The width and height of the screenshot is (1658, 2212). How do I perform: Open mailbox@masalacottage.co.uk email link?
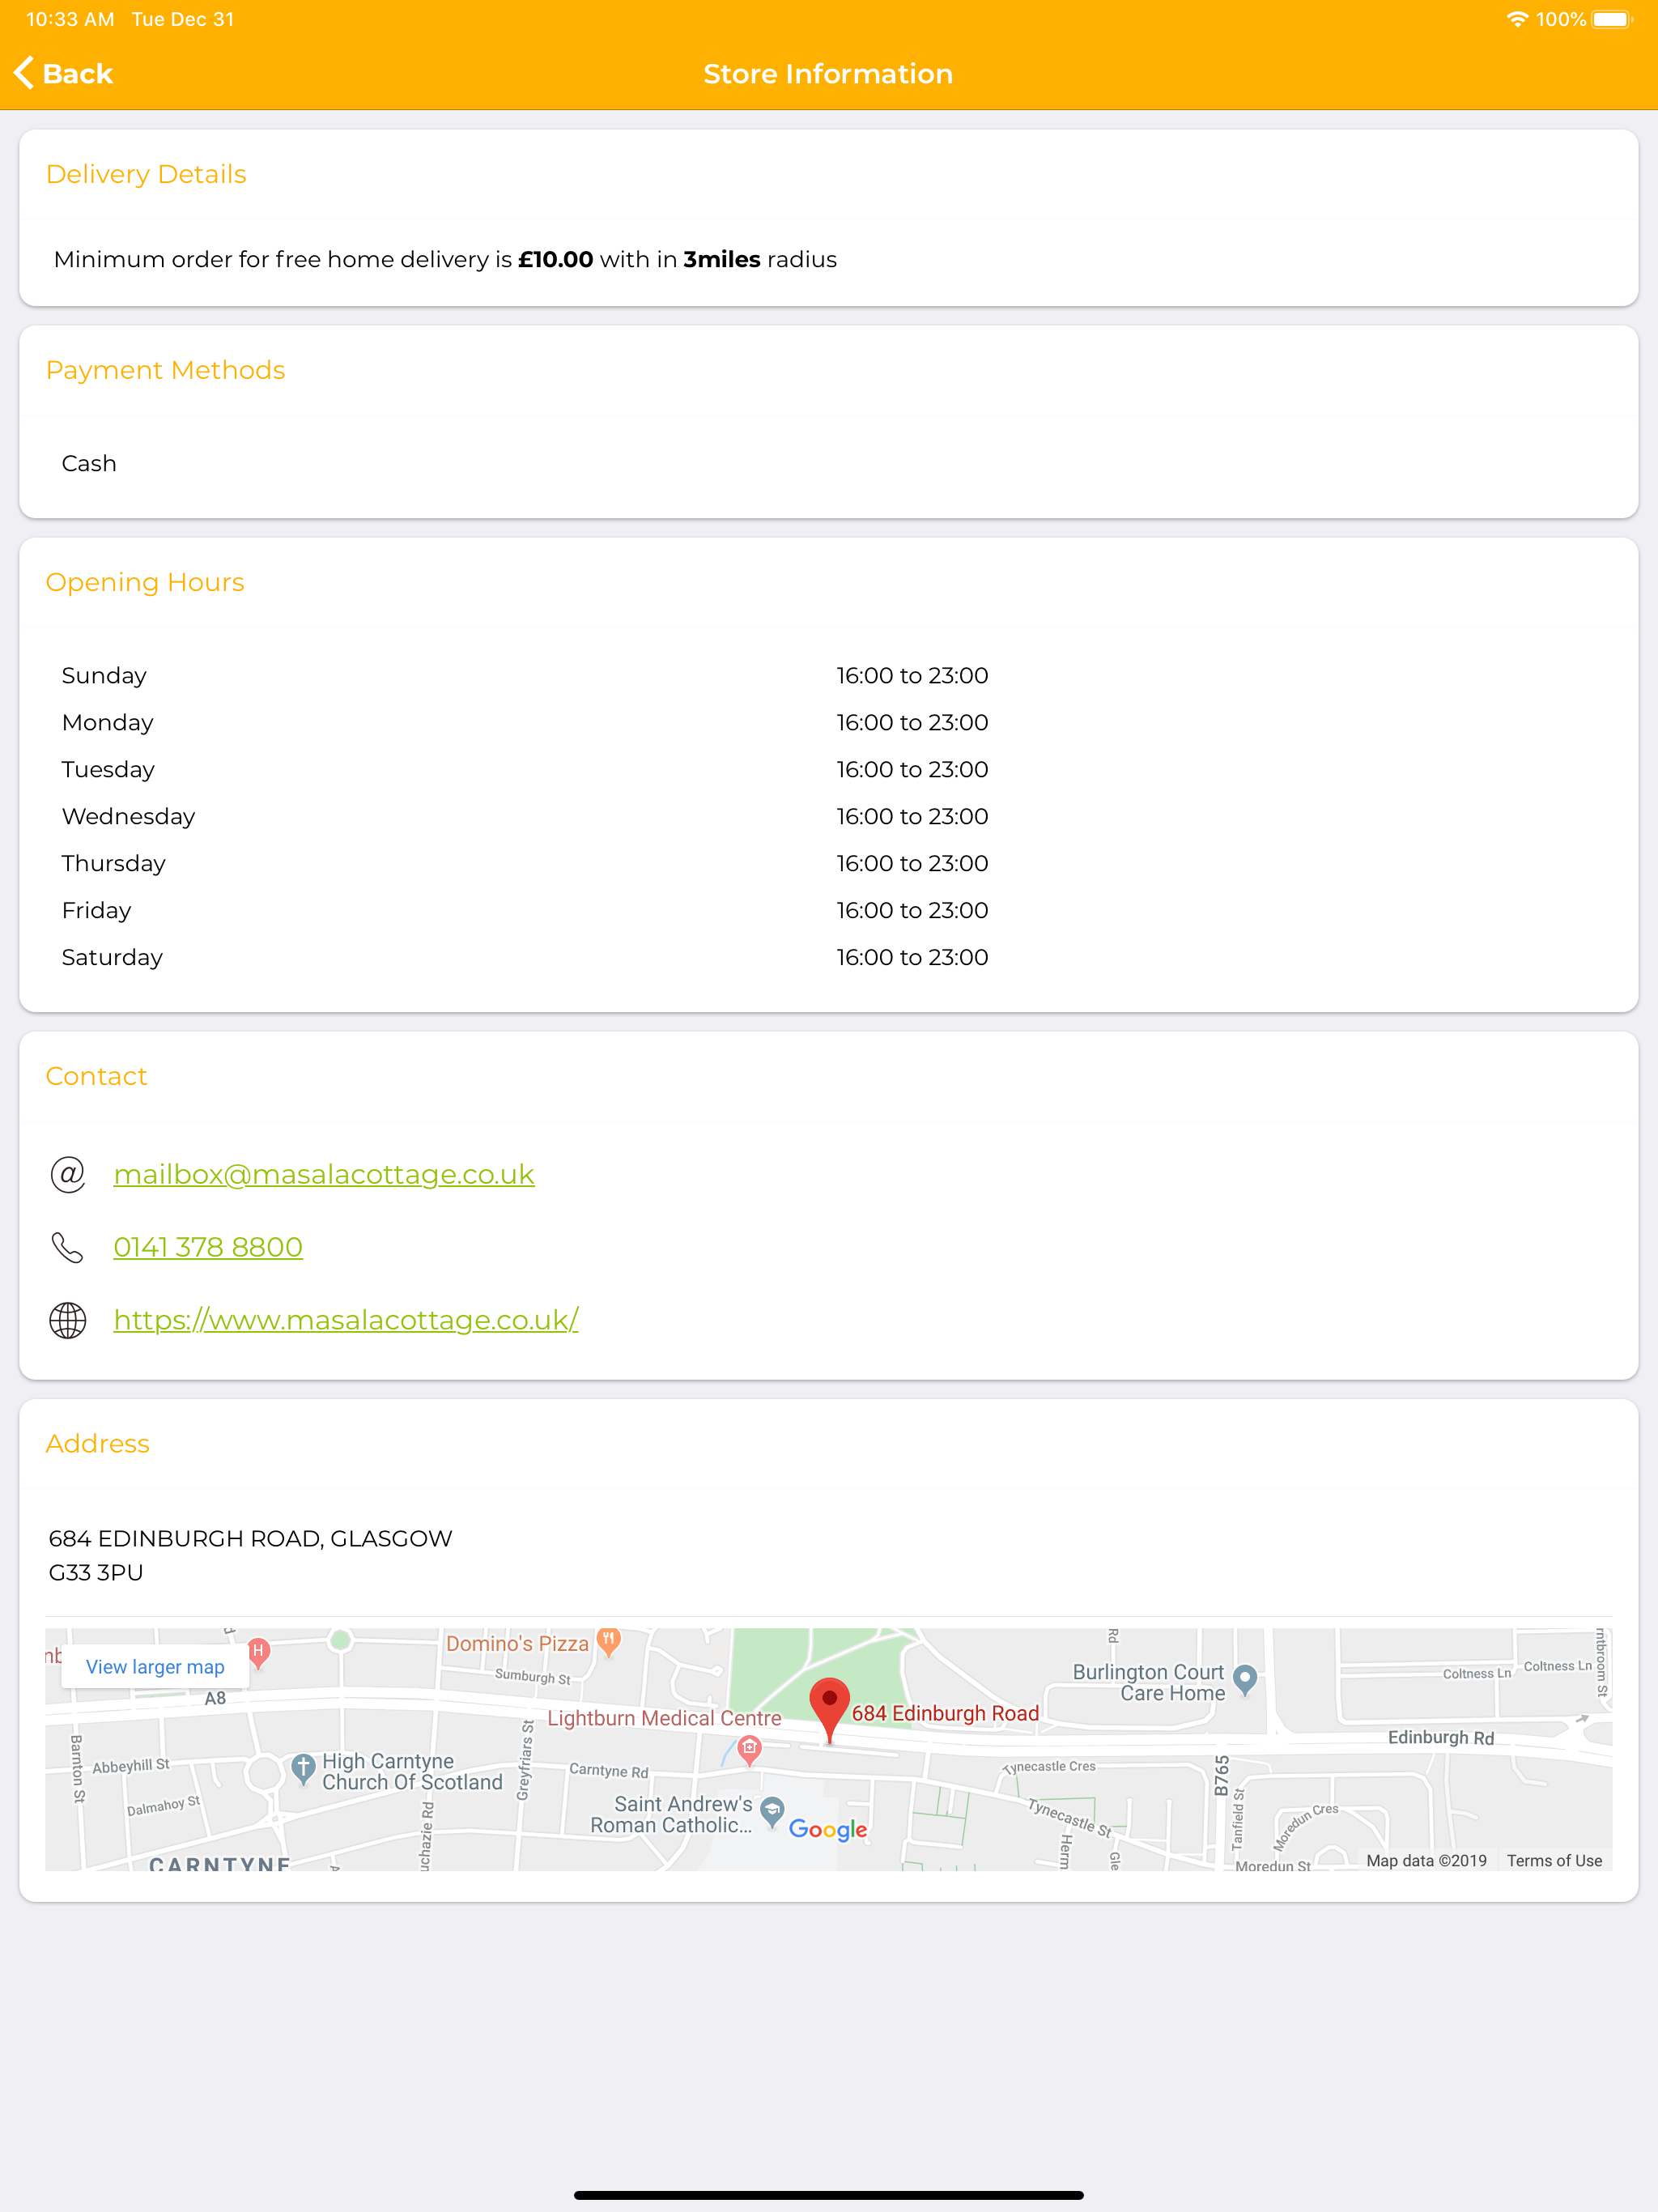[324, 1174]
